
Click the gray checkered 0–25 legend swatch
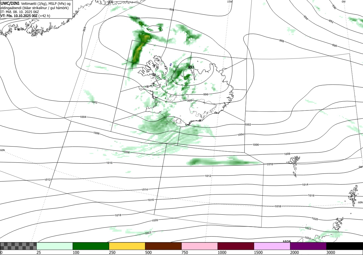point(18,246)
